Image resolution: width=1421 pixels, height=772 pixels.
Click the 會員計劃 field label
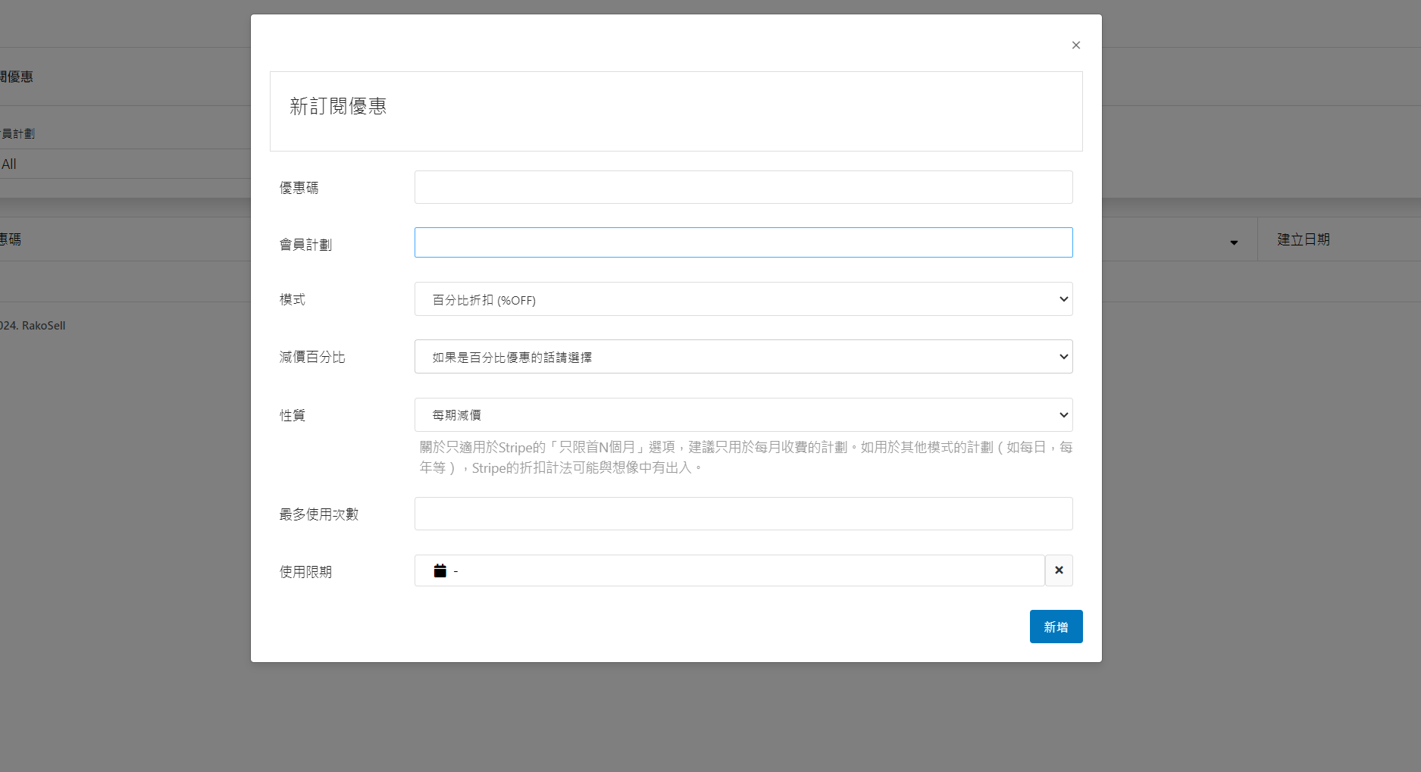[305, 245]
